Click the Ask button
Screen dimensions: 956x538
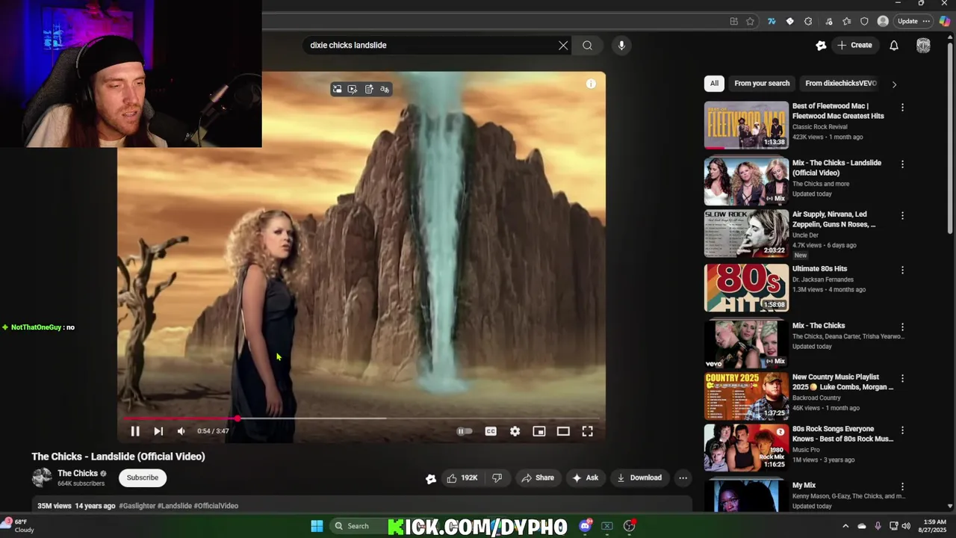tap(585, 478)
